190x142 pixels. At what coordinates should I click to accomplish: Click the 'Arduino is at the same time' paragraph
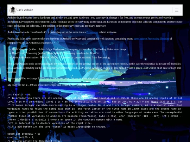coord(95,22)
